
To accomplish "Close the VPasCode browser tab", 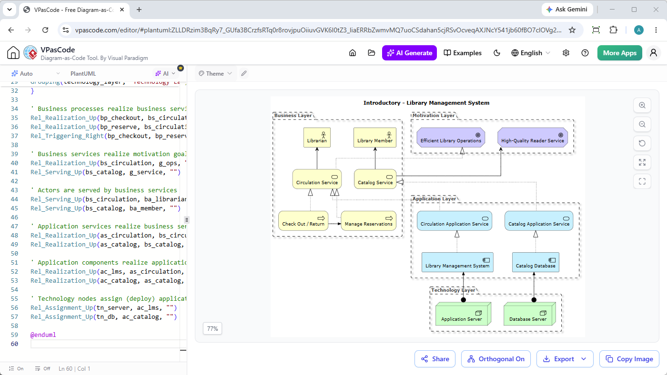I will click(123, 10).
